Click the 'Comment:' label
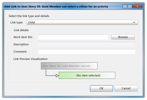This screenshot has width=147, height=100. [20, 52]
